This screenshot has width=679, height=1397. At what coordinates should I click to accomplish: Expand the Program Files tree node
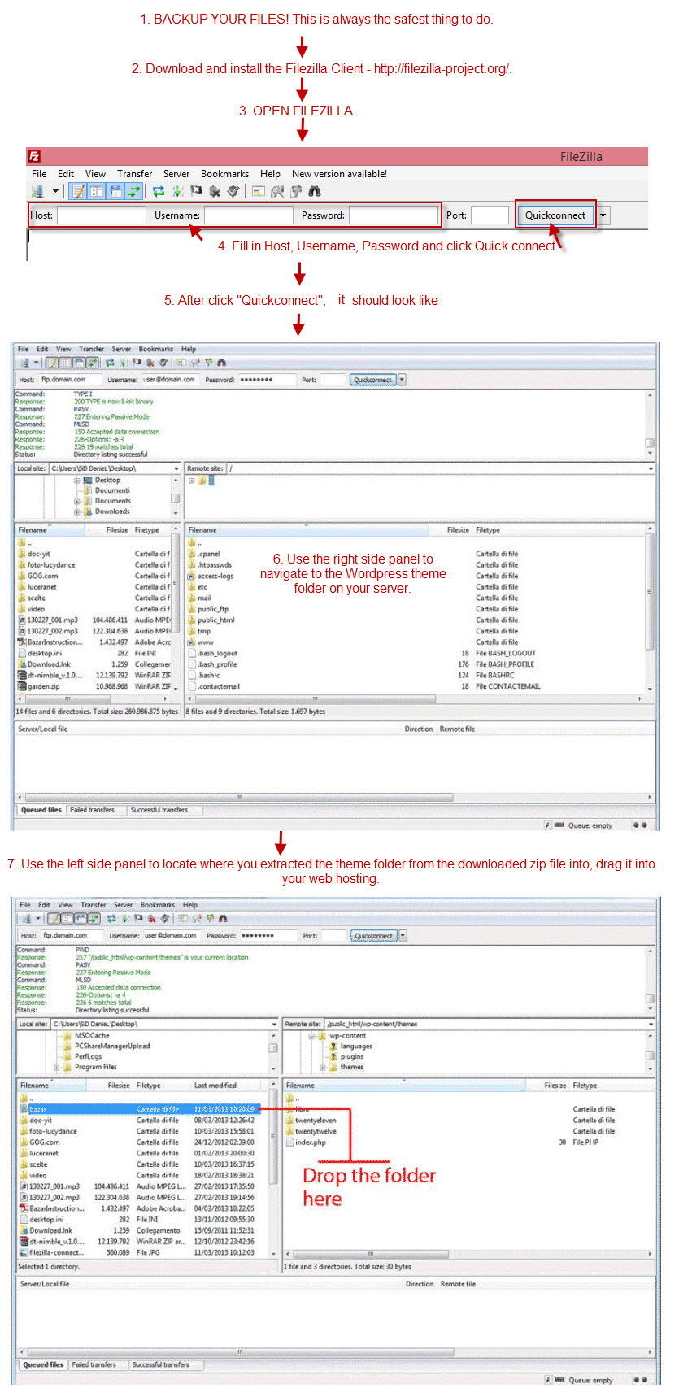point(57,1068)
